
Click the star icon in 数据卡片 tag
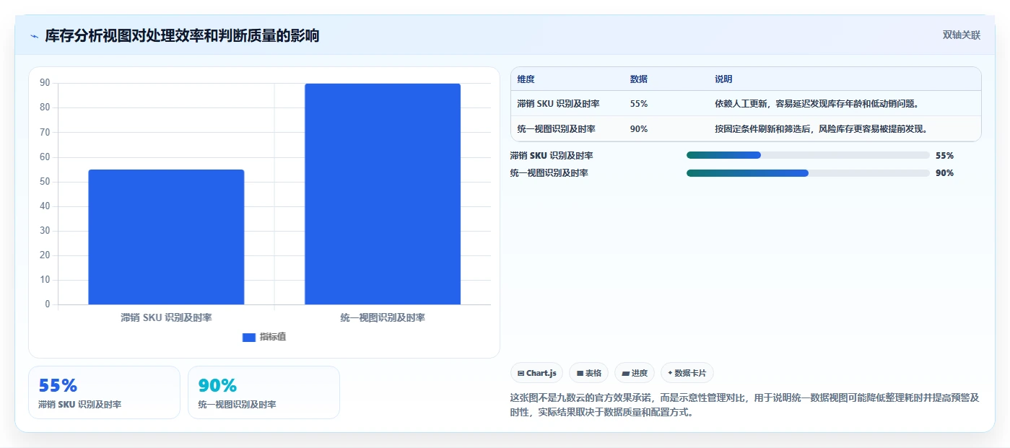click(670, 373)
